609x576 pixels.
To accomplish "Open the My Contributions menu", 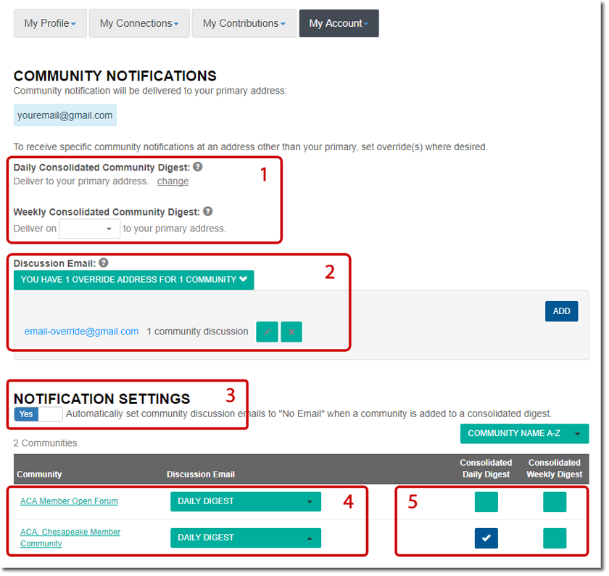I will (244, 23).
